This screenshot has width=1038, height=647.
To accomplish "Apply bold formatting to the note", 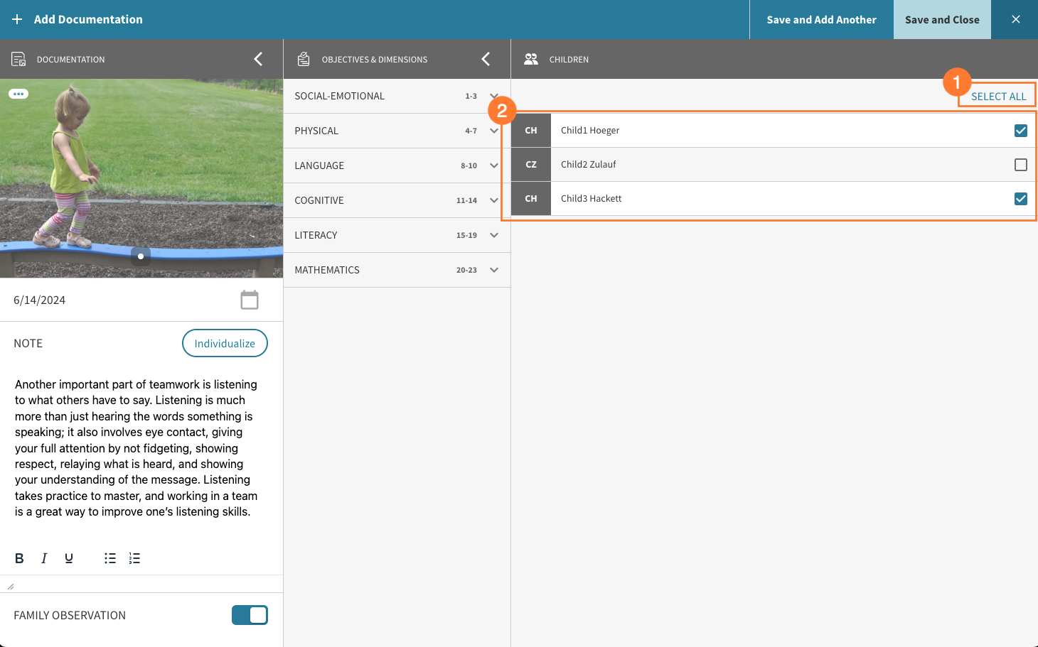I will point(19,558).
